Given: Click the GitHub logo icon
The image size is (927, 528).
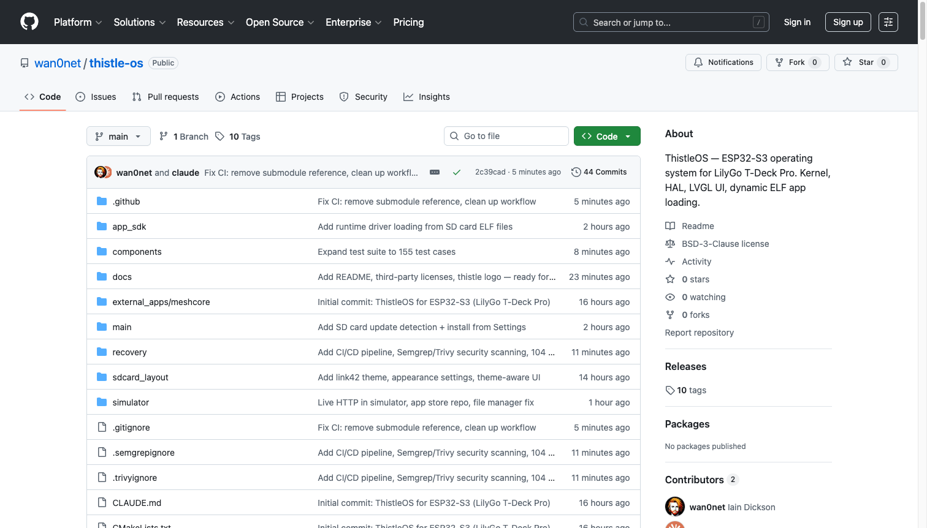Looking at the screenshot, I should [29, 22].
